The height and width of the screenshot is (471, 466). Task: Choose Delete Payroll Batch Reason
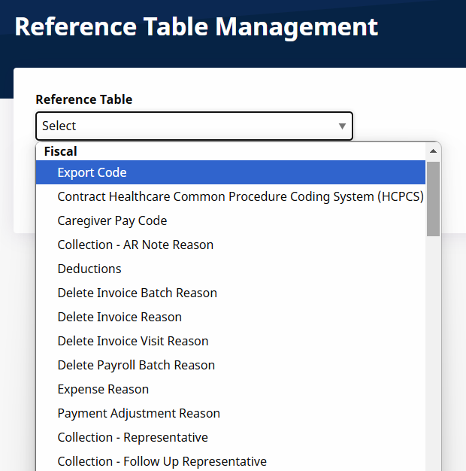click(136, 365)
